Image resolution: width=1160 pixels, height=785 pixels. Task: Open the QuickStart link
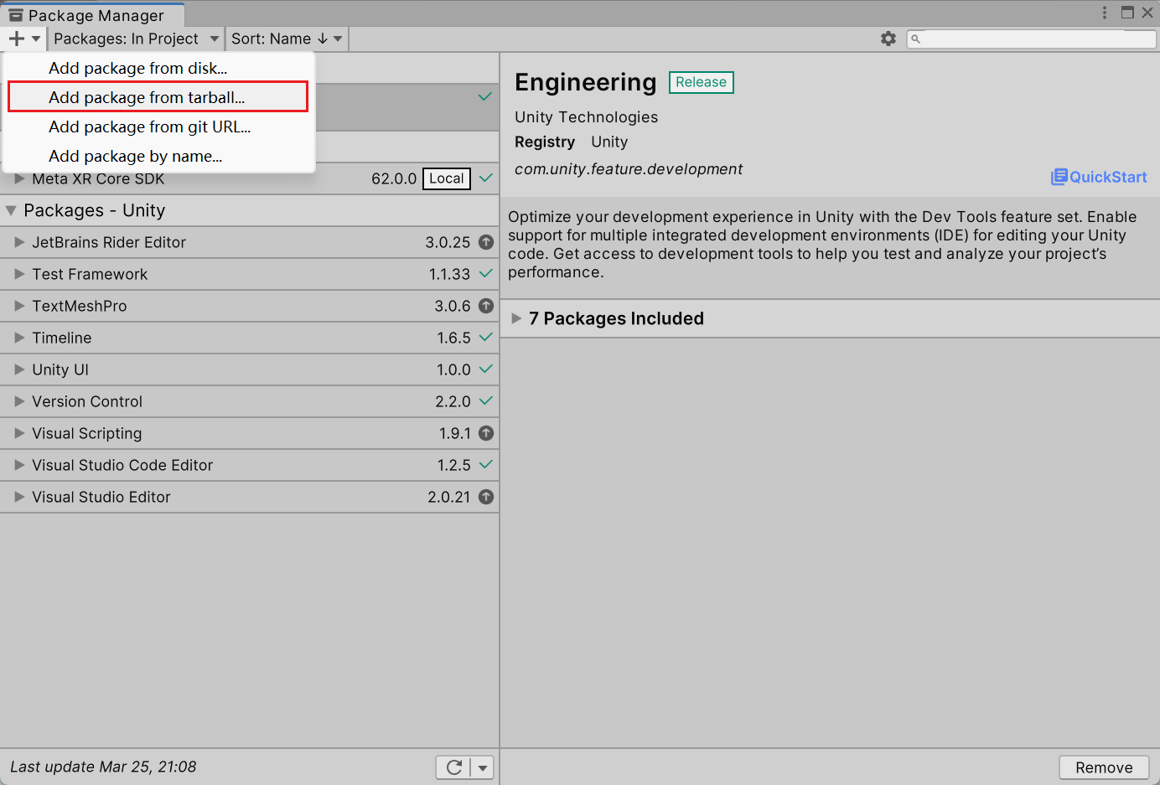pos(1099,177)
